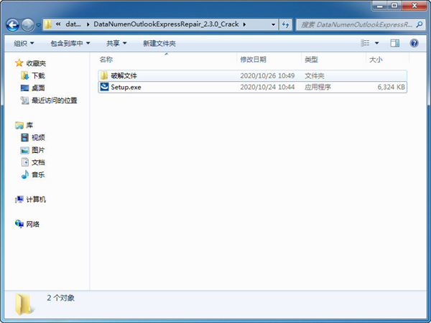
Task: Click the Forward navigation arrow button
Action: pos(27,25)
